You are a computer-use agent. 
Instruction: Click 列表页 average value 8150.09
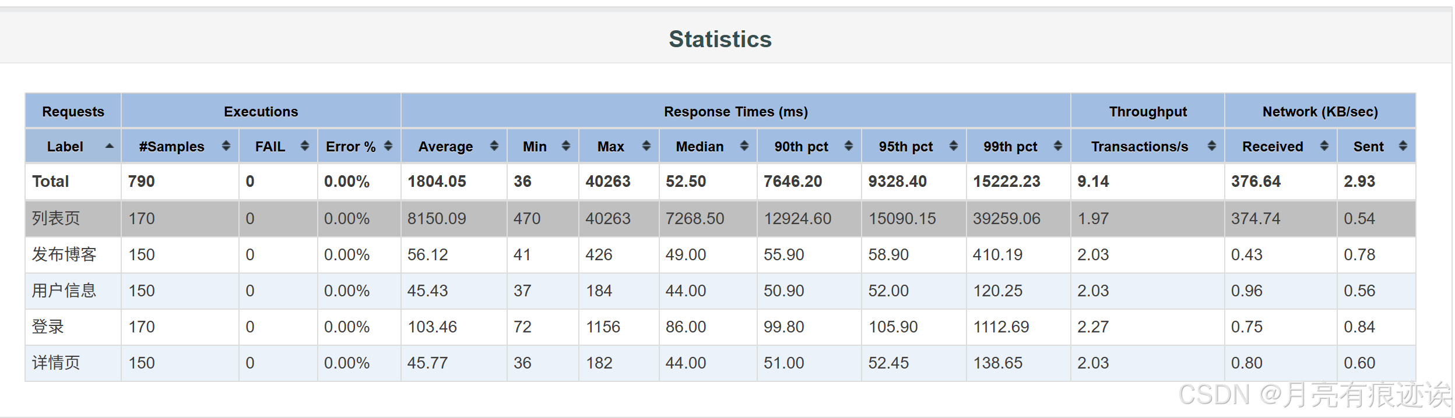coord(437,218)
